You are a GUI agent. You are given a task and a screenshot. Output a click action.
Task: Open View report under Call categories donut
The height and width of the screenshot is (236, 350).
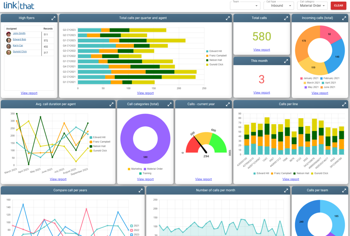coord(145,179)
